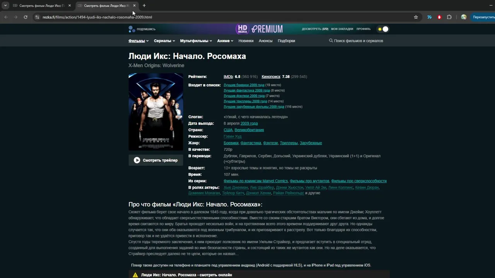Screen dimensions: 495x278
Task: Open Профиль page
Action: click(x=364, y=29)
